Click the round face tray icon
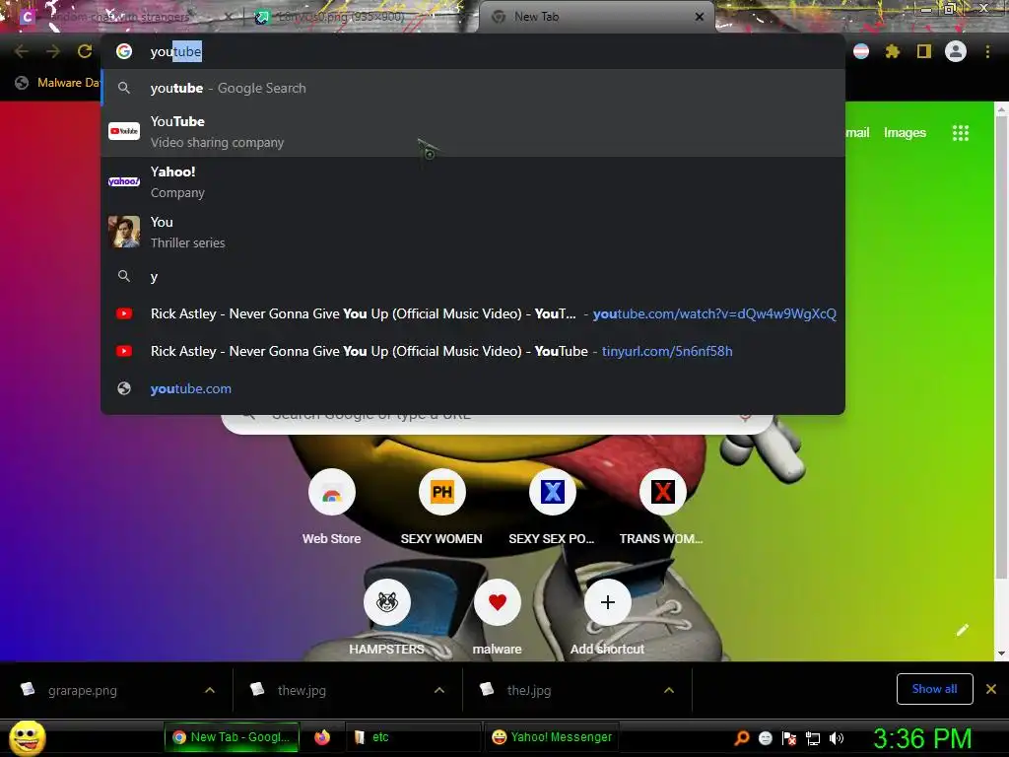The width and height of the screenshot is (1009, 757). [765, 738]
